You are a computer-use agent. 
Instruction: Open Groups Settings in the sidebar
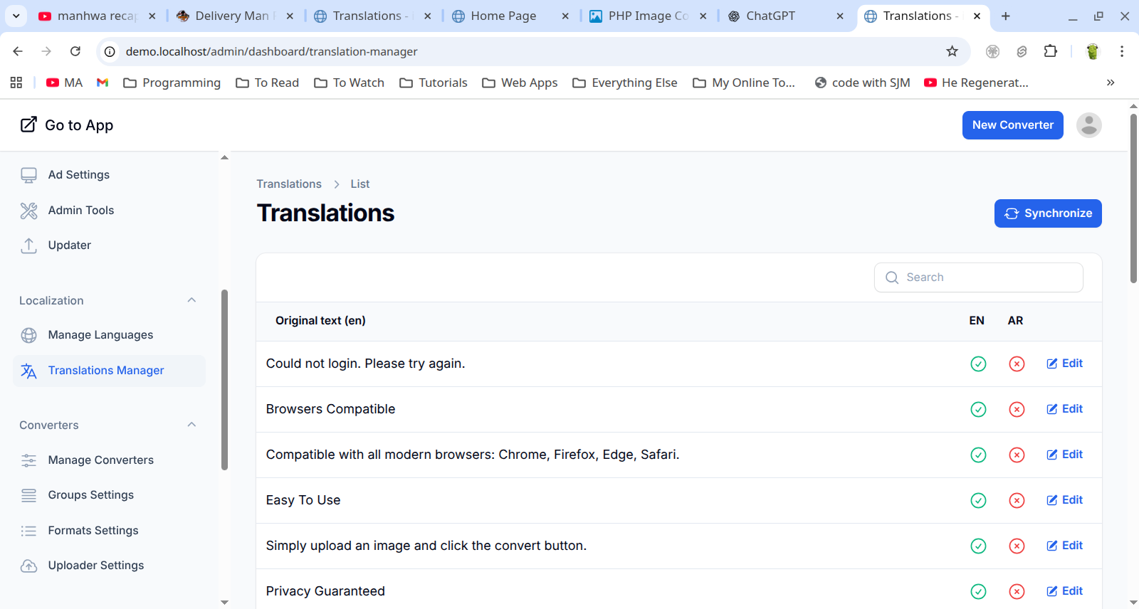(x=90, y=494)
